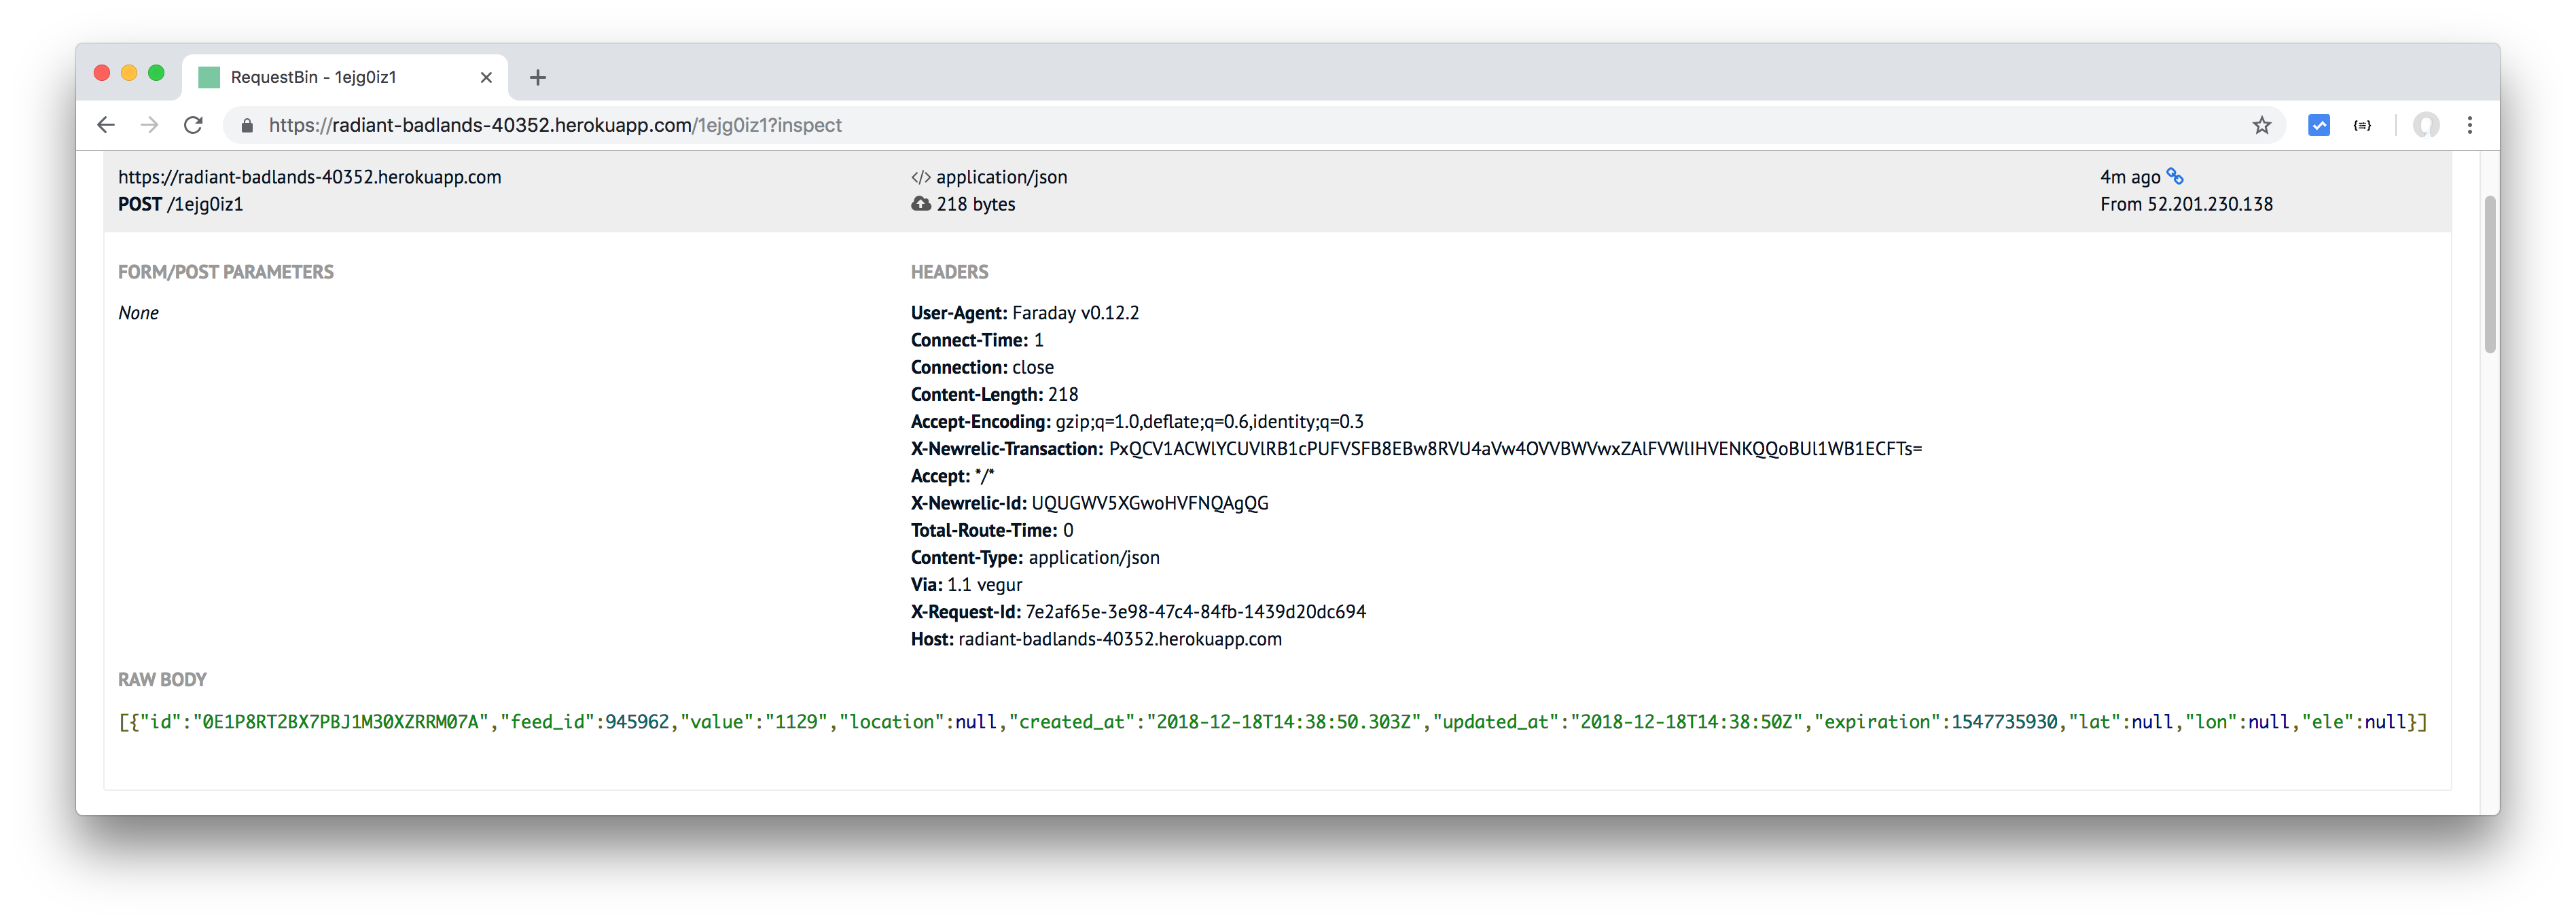2576x924 pixels.
Task: Open the Chrome three-dot menu
Action: pyautogui.click(x=2470, y=125)
